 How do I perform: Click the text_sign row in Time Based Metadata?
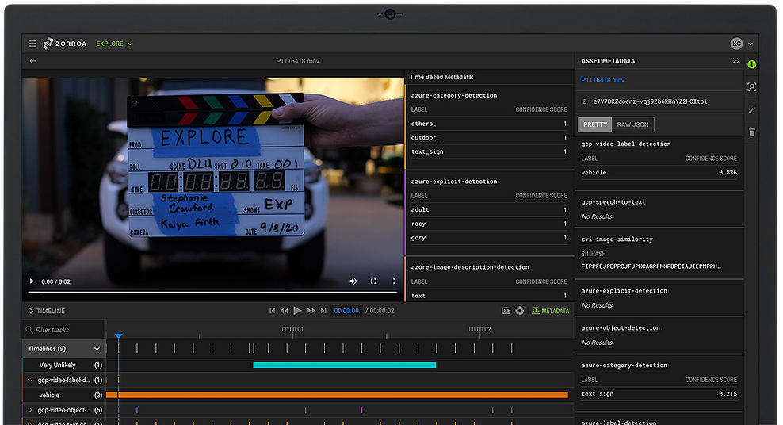(489, 151)
